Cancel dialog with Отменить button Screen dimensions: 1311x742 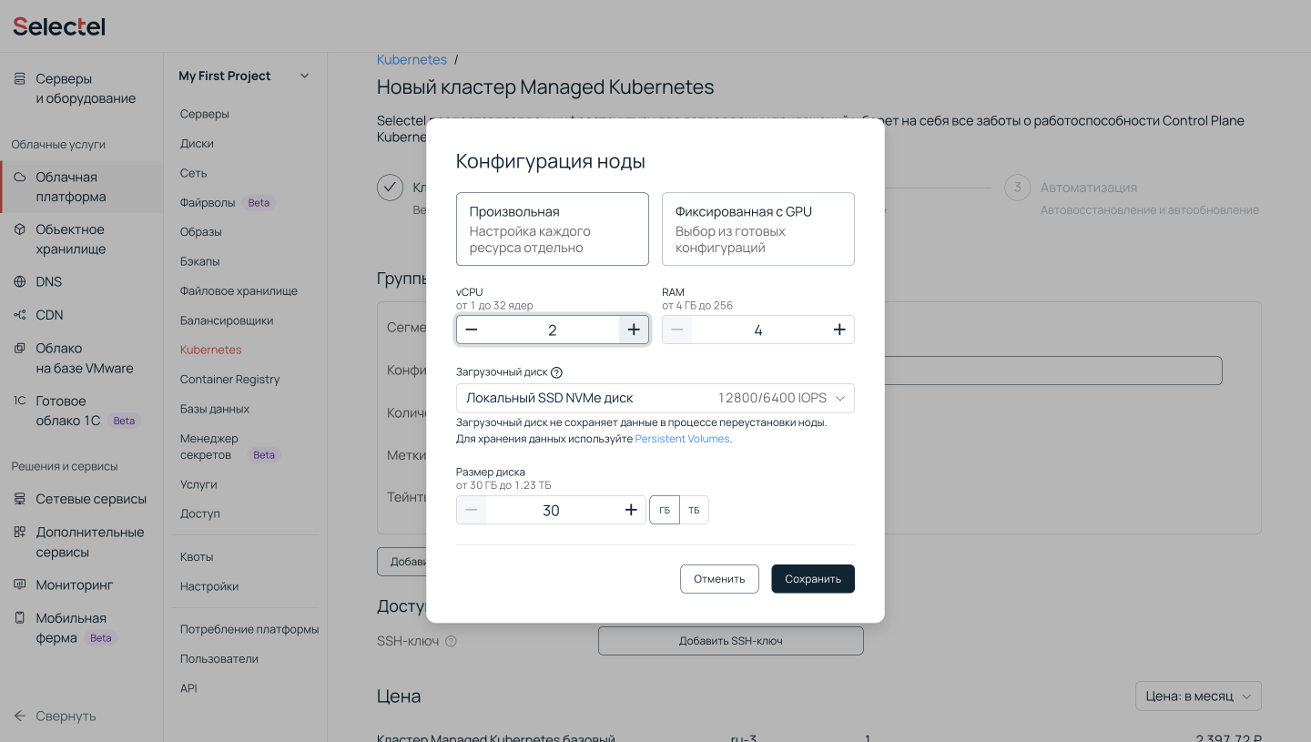719,579
